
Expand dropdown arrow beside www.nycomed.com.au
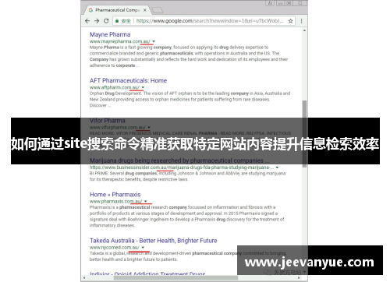pos(143,248)
